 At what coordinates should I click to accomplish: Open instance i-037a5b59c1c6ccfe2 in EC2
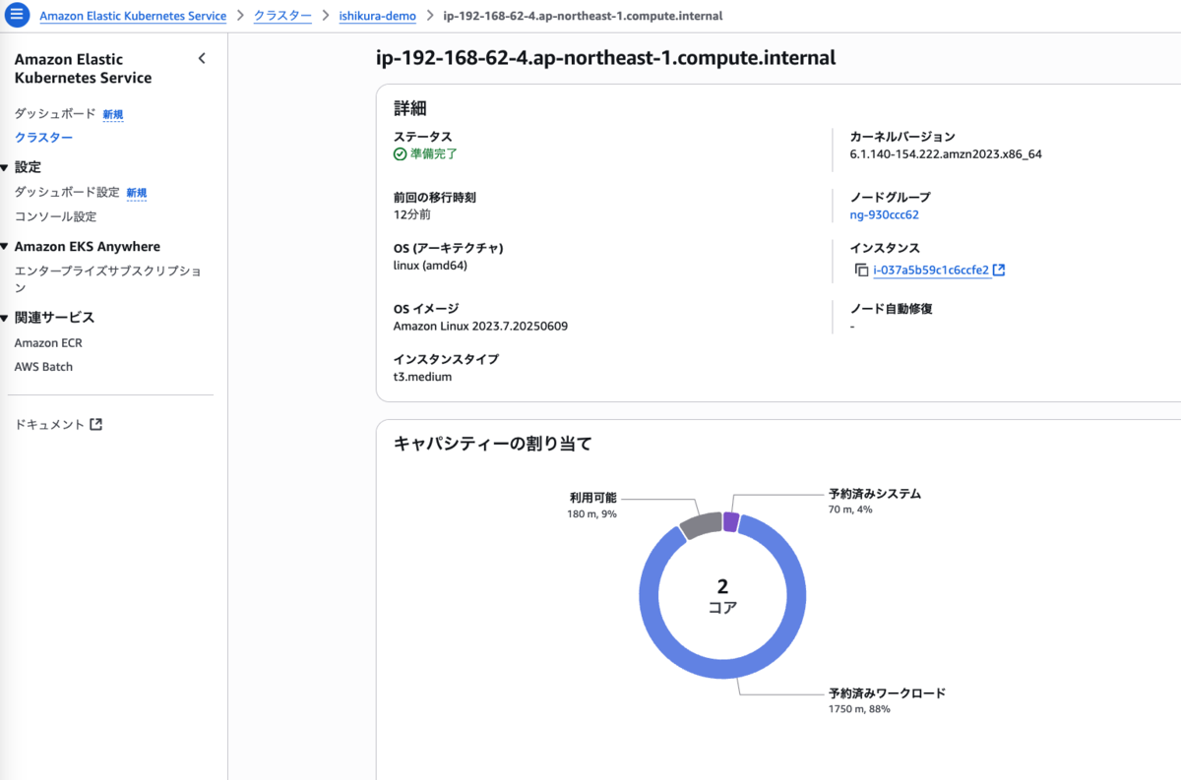[939, 270]
